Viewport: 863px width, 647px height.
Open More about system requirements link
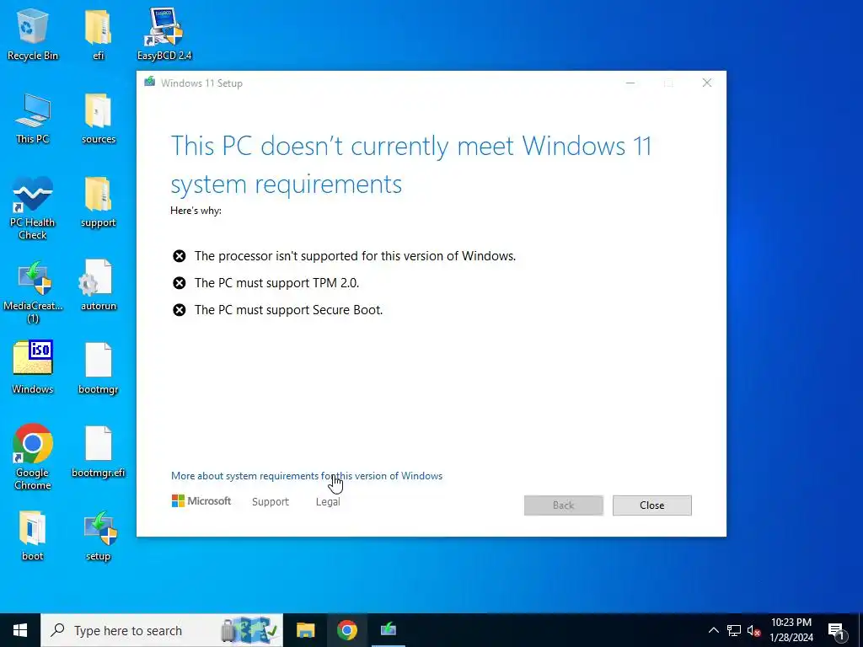[307, 476]
